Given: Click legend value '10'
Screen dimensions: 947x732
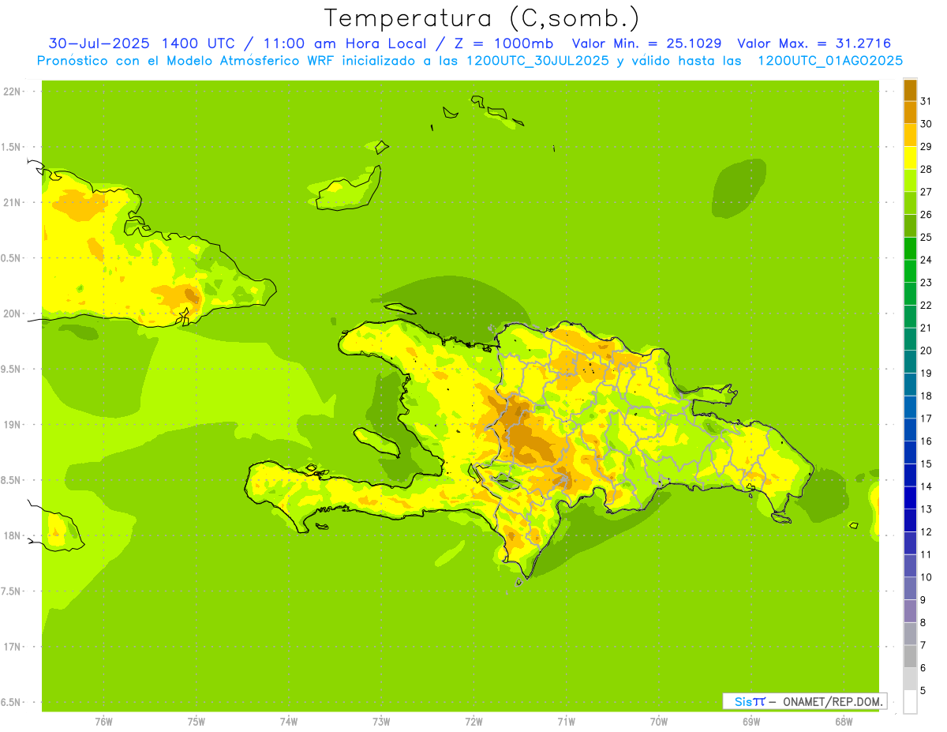Looking at the screenshot, I should (x=926, y=577).
